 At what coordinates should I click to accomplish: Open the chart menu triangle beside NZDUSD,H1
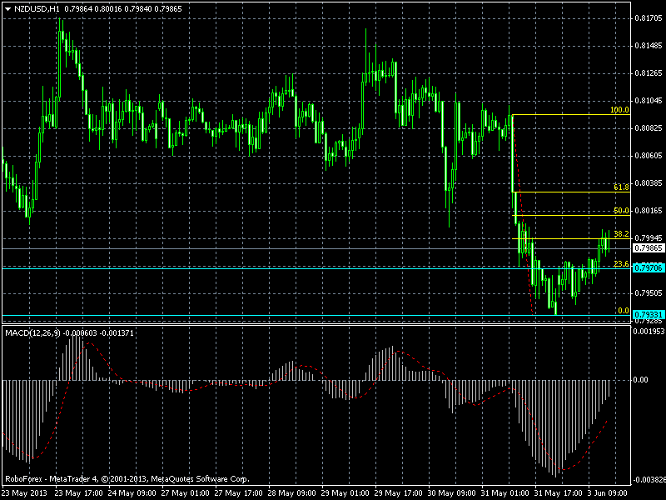coord(7,9)
